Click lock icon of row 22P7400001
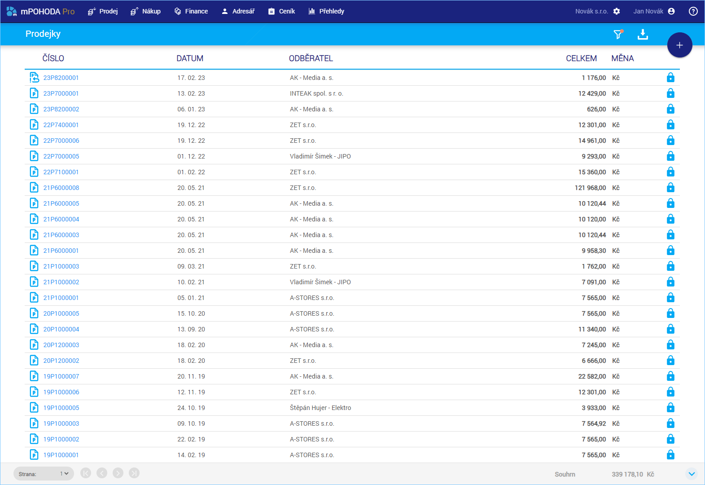705x485 pixels. coord(670,125)
